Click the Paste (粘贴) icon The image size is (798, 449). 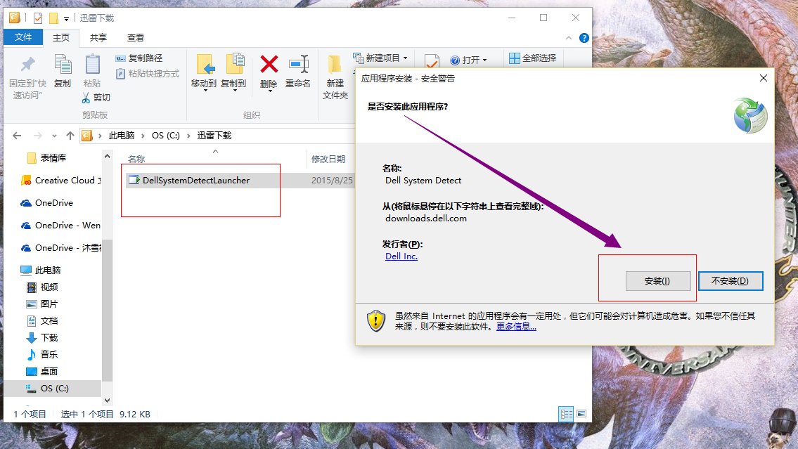tap(91, 63)
